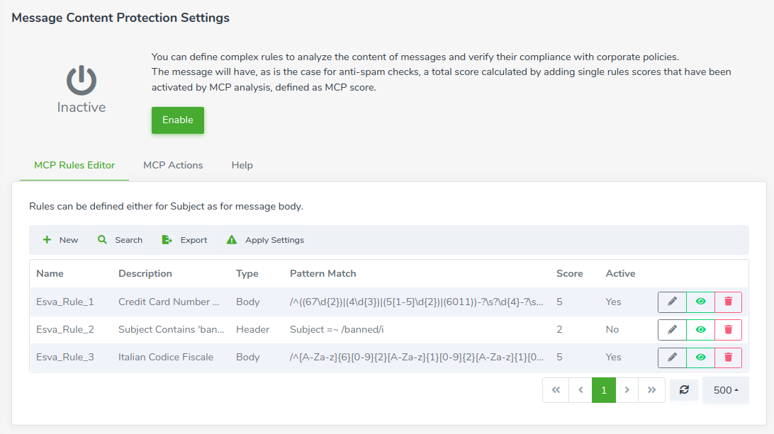Toggle Esva_Rule_3 active via eye icon
The height and width of the screenshot is (434, 774).
[x=700, y=357]
